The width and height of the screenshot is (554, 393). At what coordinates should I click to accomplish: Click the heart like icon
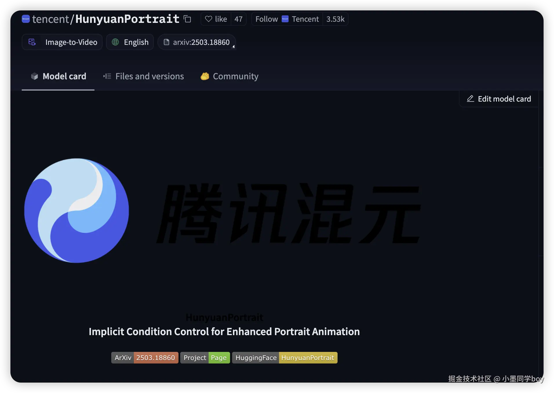(x=208, y=19)
